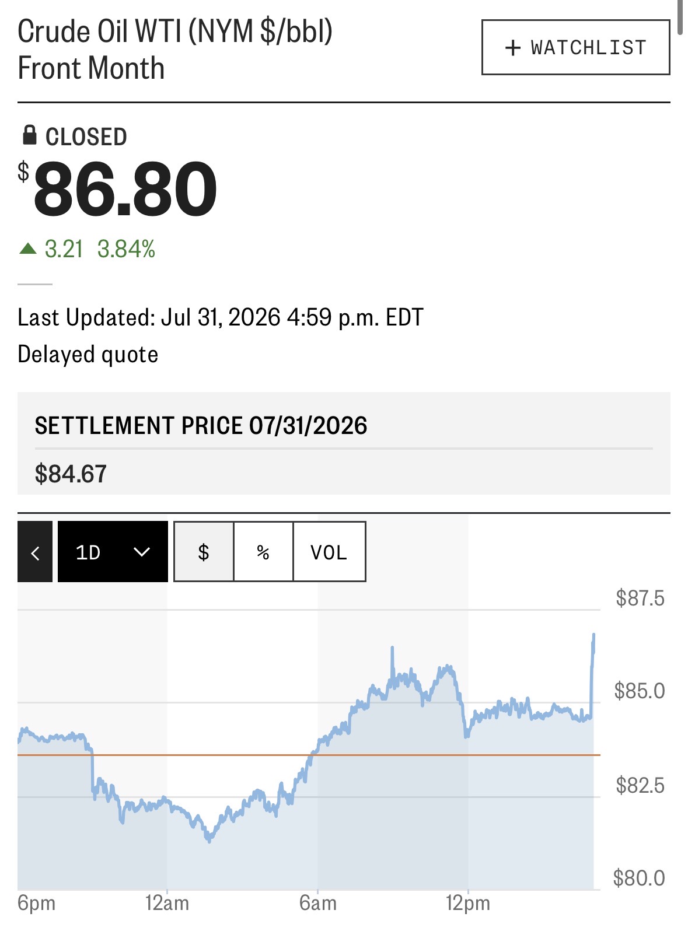This screenshot has width=688, height=945.
Task: Show volume with VOL toggle
Action: coord(329,552)
